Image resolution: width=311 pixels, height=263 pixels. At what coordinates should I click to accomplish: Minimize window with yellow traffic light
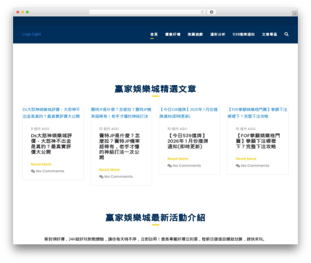[x=22, y=12]
